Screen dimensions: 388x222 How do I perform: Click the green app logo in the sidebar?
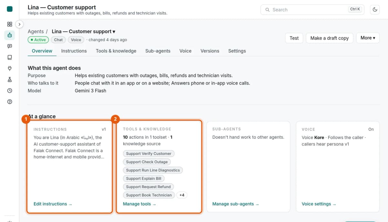point(10,9)
